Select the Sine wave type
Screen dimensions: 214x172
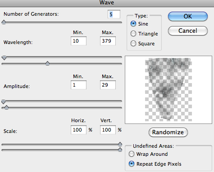tap(133, 24)
